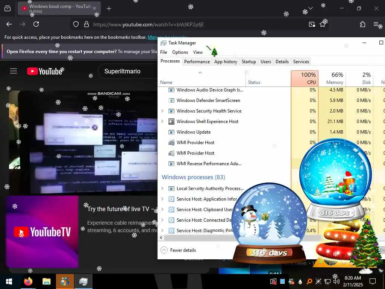This screenshot has height=289, width=385.
Task: Click the Windows processes (83) group header
Action: point(194,177)
